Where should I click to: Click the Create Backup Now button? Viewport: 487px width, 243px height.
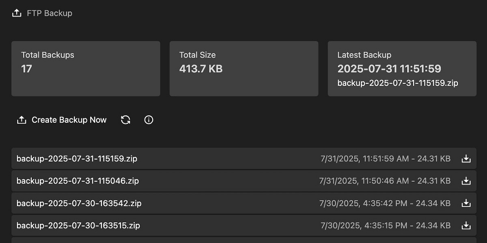point(61,120)
